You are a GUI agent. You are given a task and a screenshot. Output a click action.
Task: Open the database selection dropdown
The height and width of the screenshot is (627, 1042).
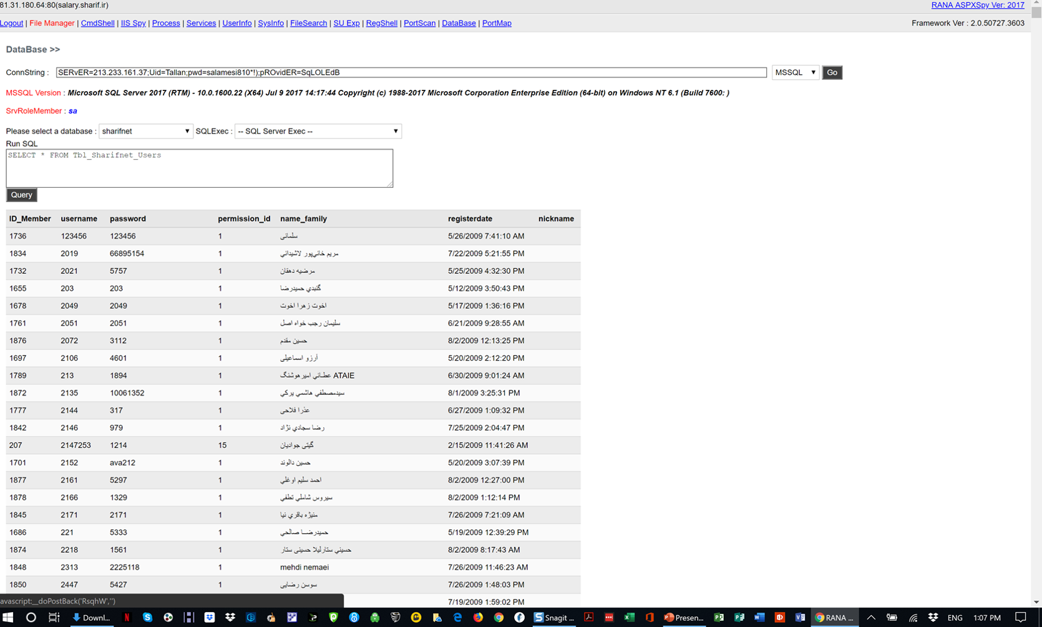tap(145, 131)
